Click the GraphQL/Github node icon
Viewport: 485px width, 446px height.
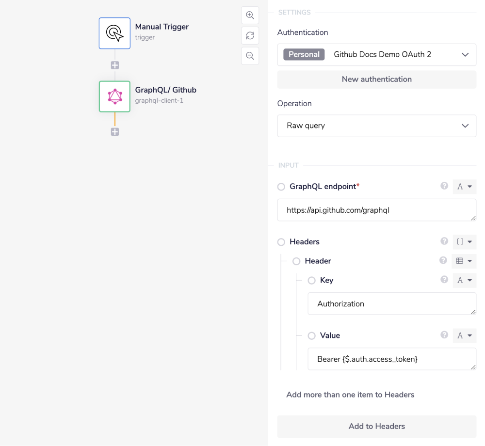114,96
